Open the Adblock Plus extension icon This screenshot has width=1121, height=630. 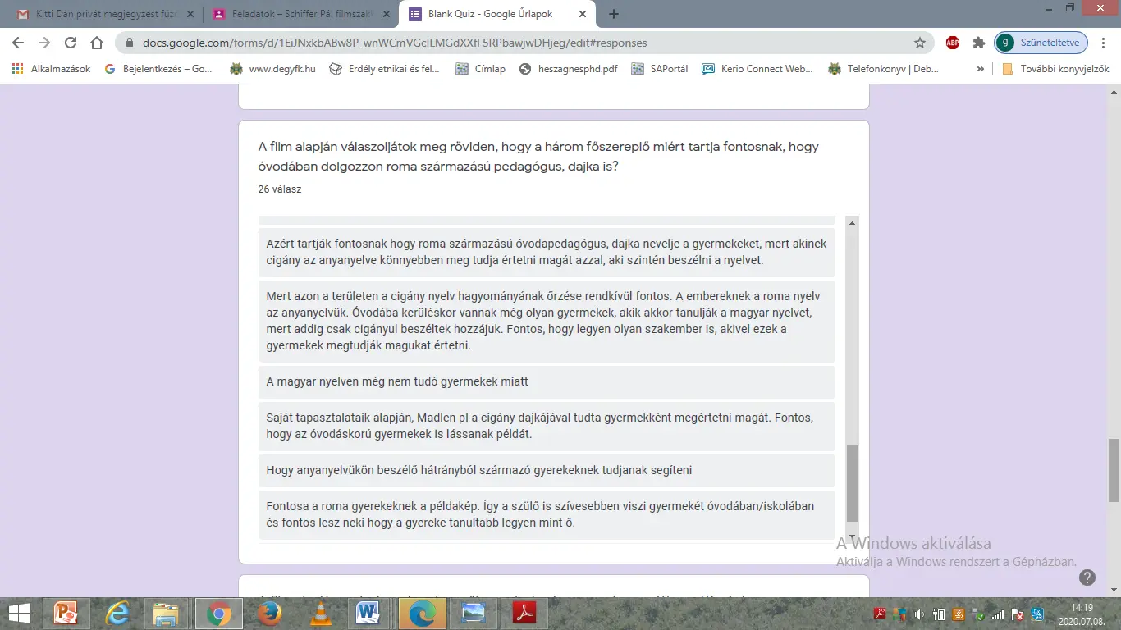pyautogui.click(x=953, y=43)
